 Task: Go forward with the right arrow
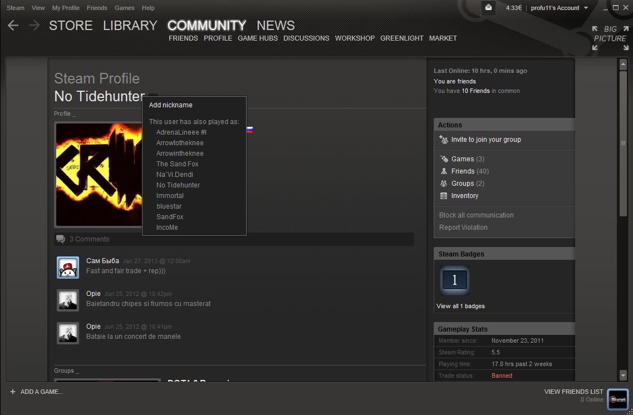point(35,26)
